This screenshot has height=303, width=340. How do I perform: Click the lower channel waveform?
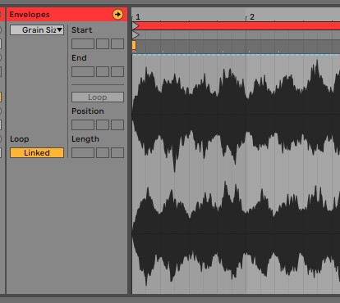pos(236,233)
